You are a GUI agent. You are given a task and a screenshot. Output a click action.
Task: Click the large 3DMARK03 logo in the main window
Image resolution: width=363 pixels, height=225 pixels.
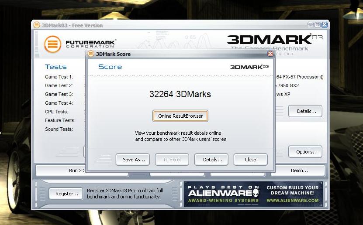coord(275,40)
